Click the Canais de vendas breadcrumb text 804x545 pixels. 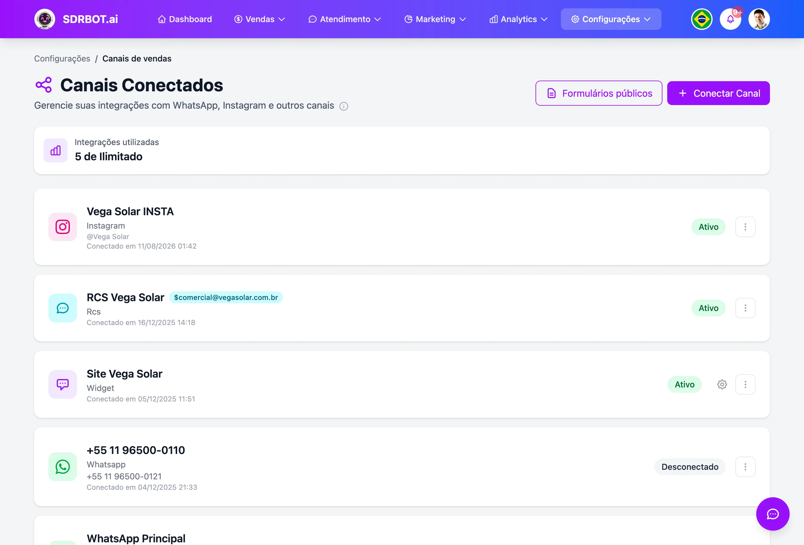137,59
